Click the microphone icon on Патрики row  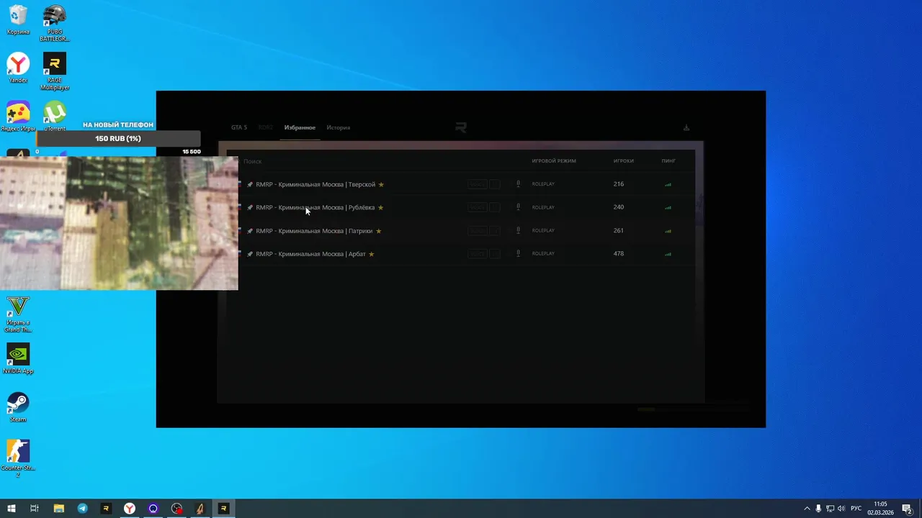(518, 231)
